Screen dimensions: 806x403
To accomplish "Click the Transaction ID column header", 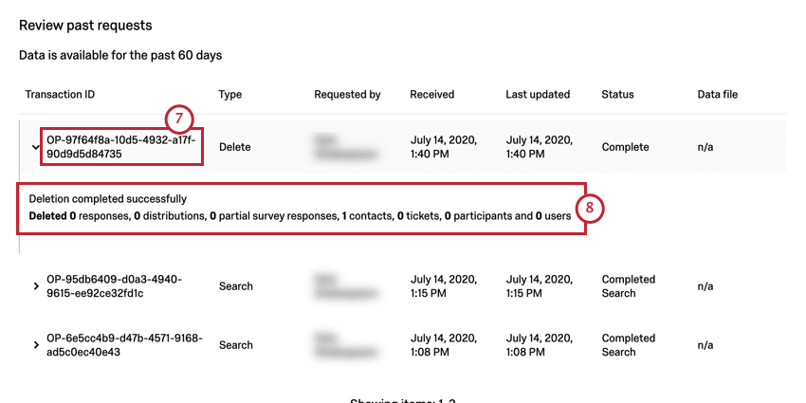I will click(x=60, y=95).
